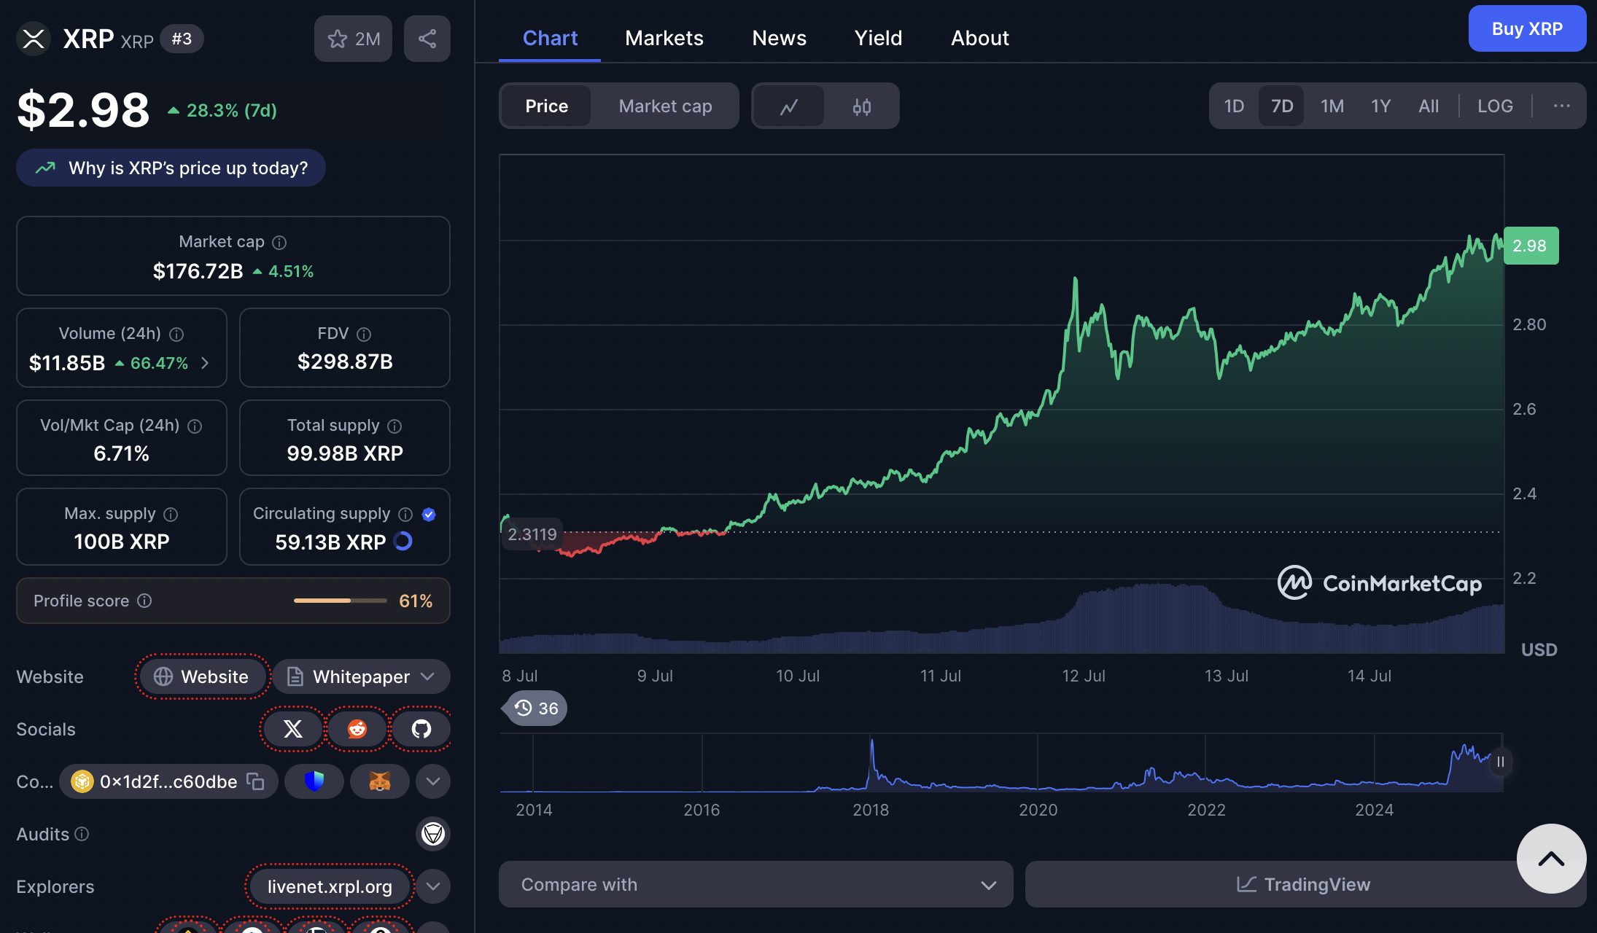This screenshot has height=933, width=1597.
Task: Expand the Whitepaper dropdown
Action: point(361,676)
